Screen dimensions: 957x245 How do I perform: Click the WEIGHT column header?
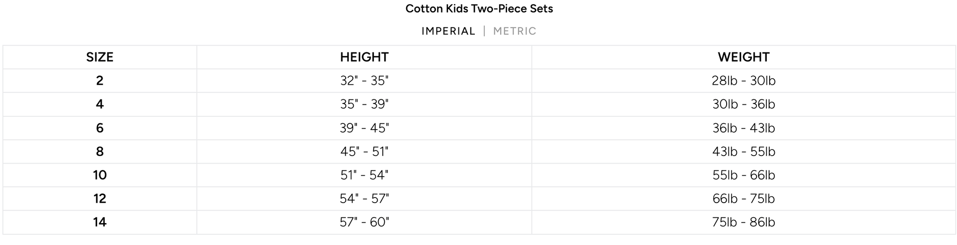743,57
